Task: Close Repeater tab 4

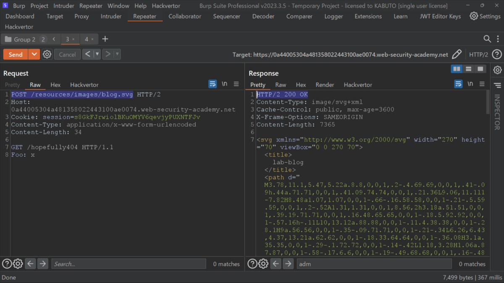Action: point(92,39)
